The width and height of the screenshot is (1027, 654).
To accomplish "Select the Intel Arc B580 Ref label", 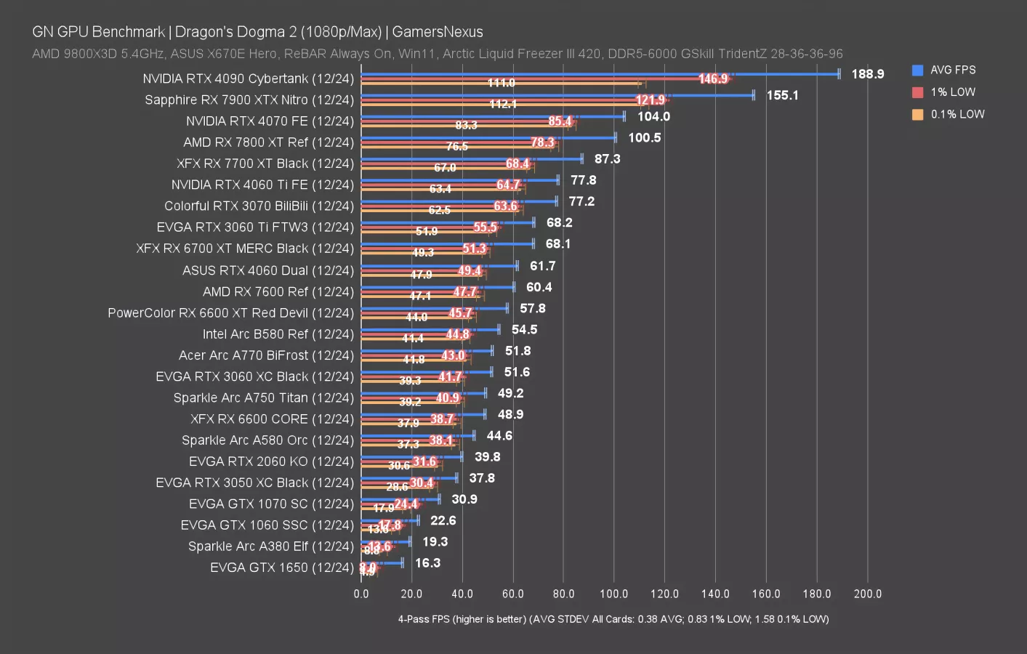I will pos(278,334).
